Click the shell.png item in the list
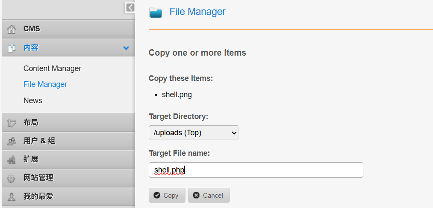This screenshot has height=208, width=433. 177,95
